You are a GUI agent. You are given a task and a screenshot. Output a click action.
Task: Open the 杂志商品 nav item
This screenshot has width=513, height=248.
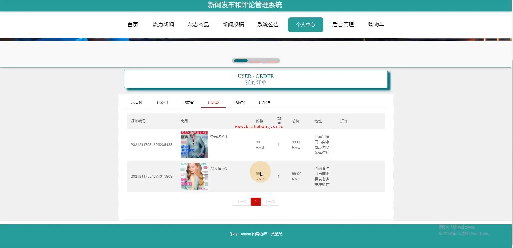198,25
